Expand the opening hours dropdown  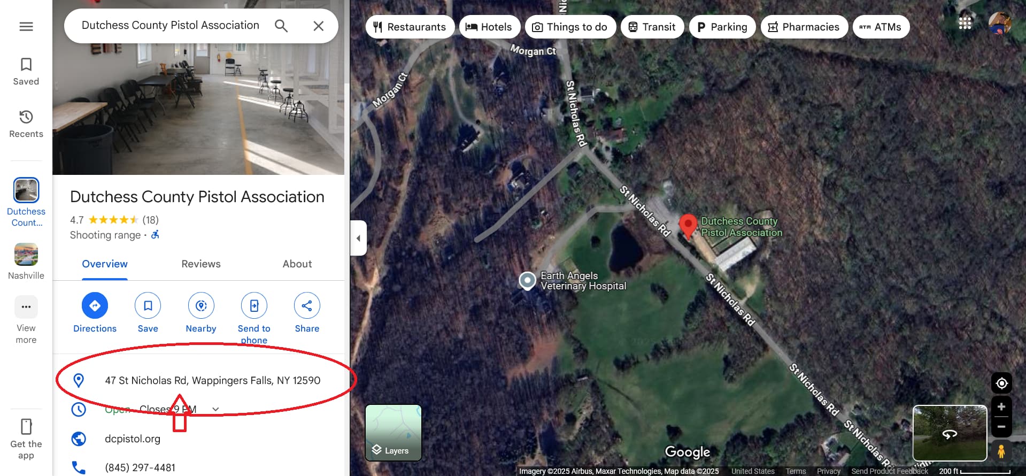click(215, 409)
